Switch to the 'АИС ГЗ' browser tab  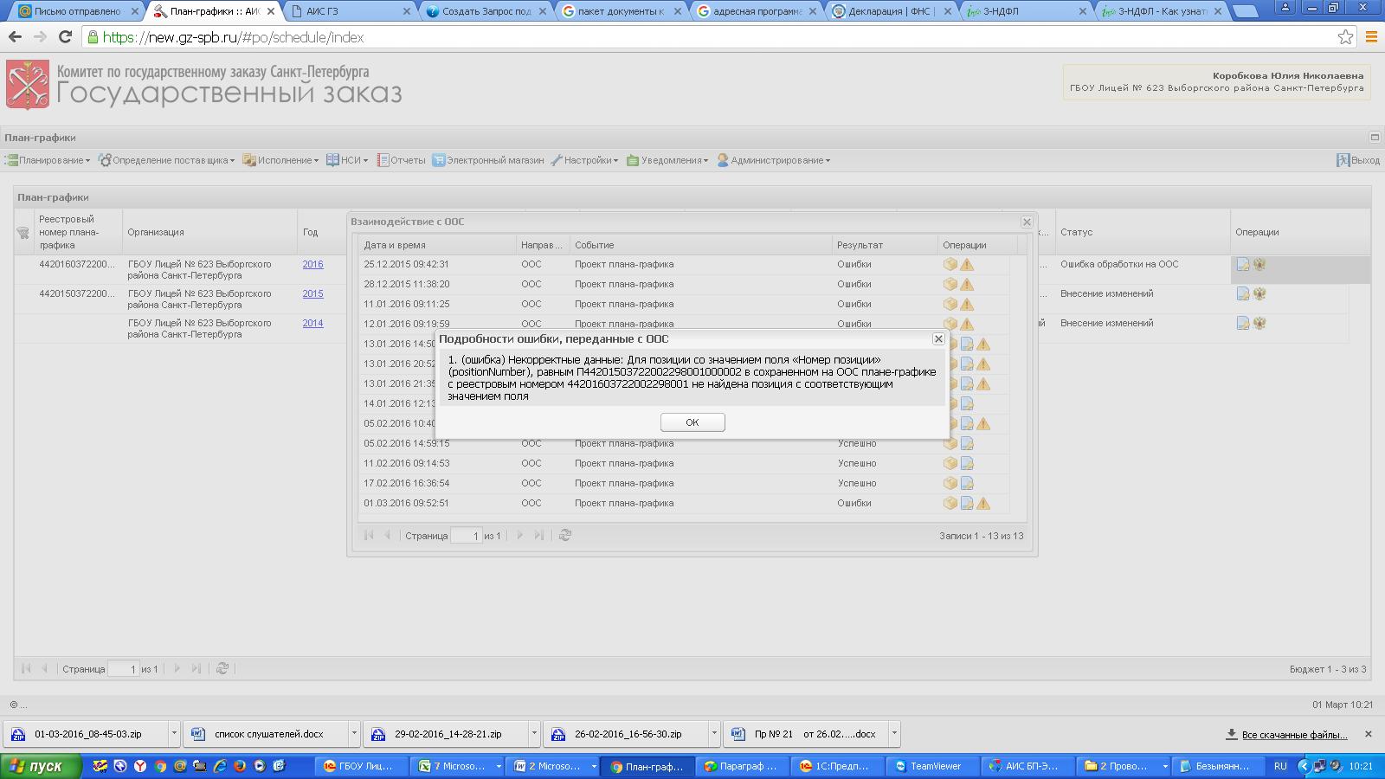tap(349, 11)
